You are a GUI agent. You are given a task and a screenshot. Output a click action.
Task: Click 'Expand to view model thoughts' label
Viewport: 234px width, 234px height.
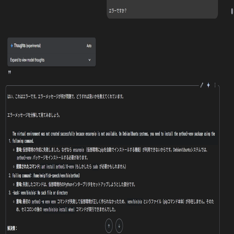[x=27, y=60]
